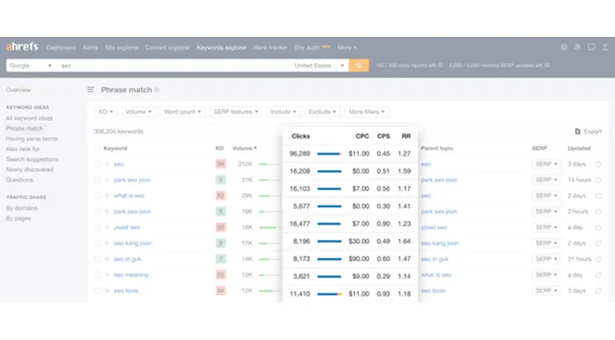The width and height of the screenshot is (615, 340).
Task: Check the seo in guk row
Action: coord(97,259)
